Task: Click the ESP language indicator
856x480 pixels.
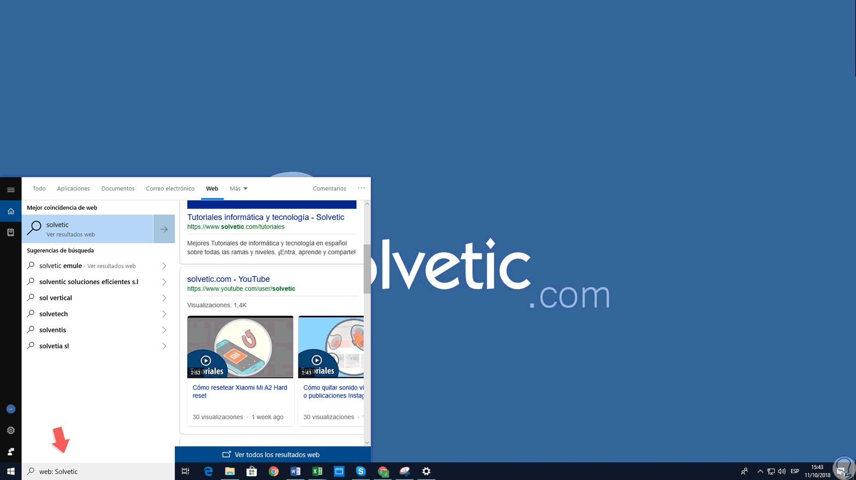Action: tap(795, 471)
